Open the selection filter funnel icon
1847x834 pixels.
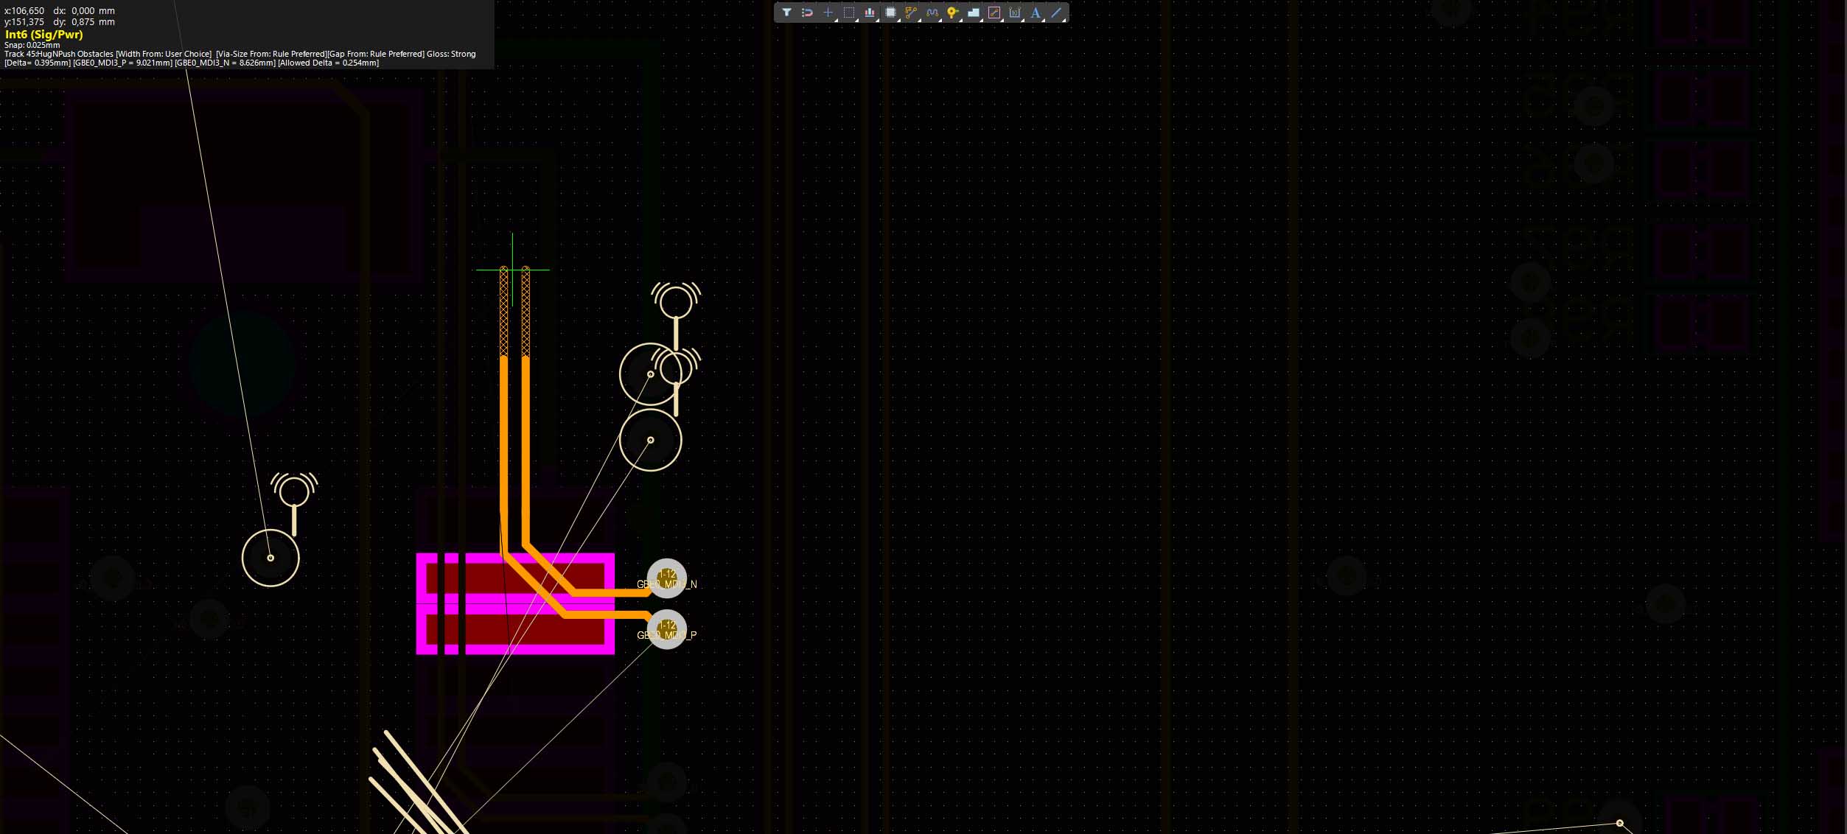pyautogui.click(x=786, y=13)
